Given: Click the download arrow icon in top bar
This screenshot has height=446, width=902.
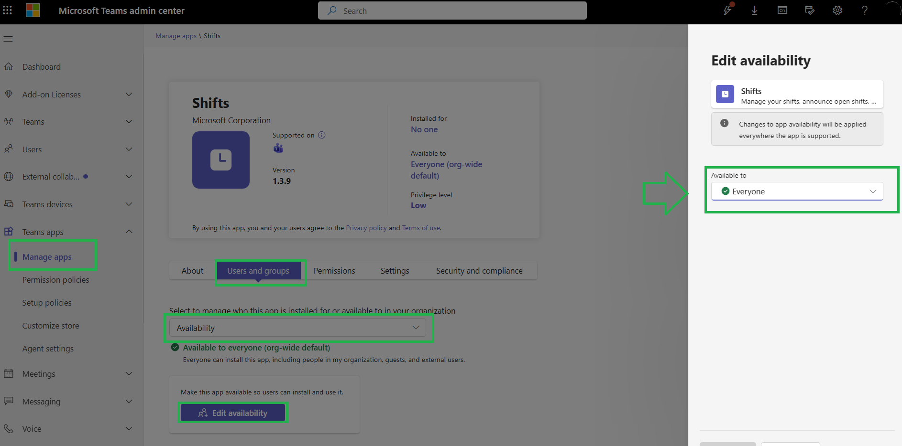Looking at the screenshot, I should pos(754,10).
